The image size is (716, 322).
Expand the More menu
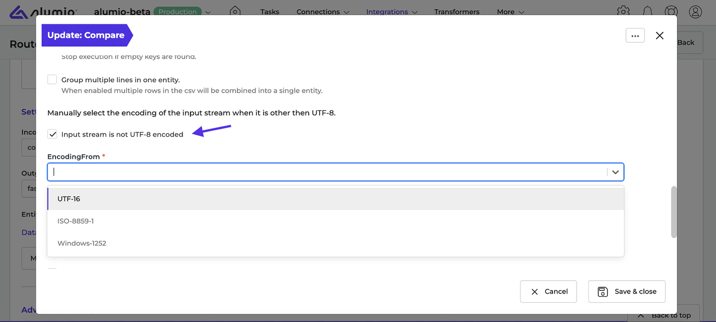(x=510, y=11)
